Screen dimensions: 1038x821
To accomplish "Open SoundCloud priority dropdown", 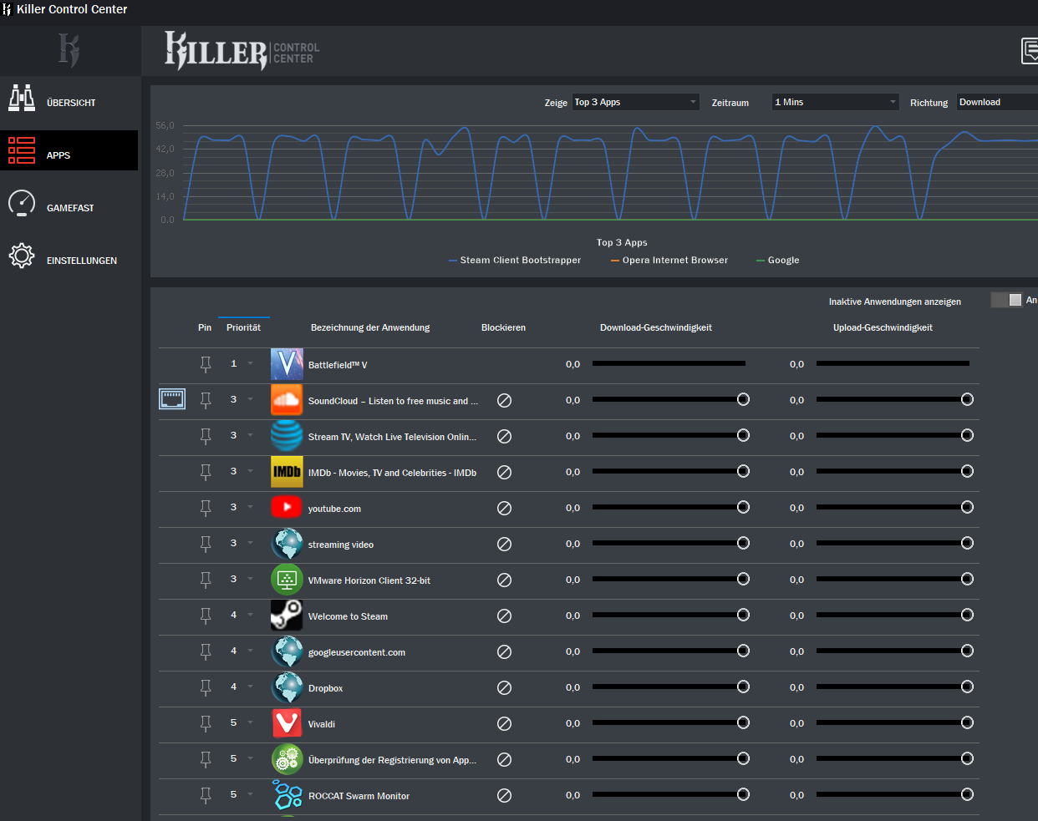I will click(x=250, y=399).
